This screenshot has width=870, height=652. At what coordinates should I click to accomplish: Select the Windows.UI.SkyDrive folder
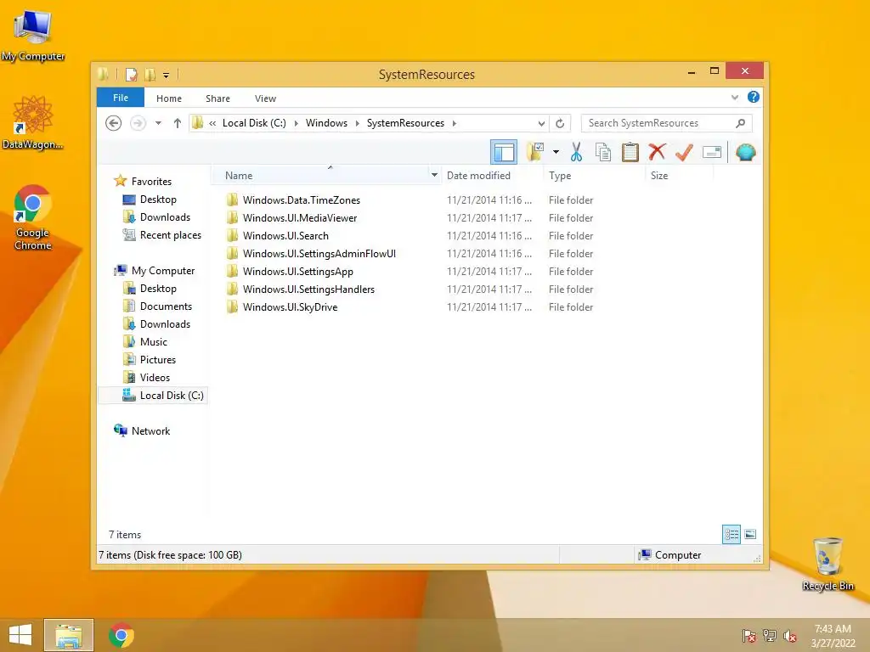[290, 306]
